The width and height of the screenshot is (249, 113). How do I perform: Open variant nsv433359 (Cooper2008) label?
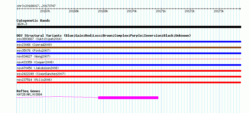35,62
